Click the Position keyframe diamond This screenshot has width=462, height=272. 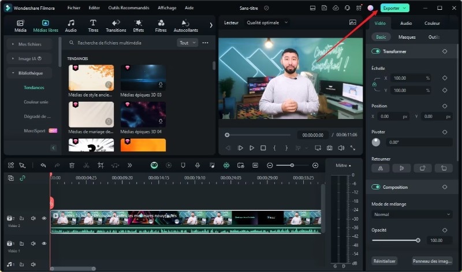tap(445, 106)
